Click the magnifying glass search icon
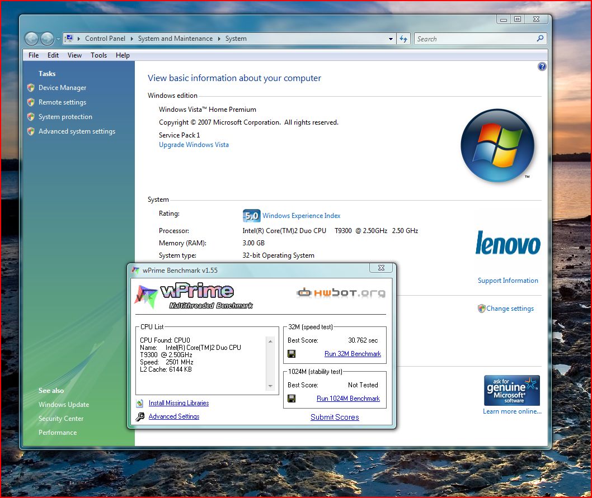Screen dimensions: 592x498 click(541, 39)
